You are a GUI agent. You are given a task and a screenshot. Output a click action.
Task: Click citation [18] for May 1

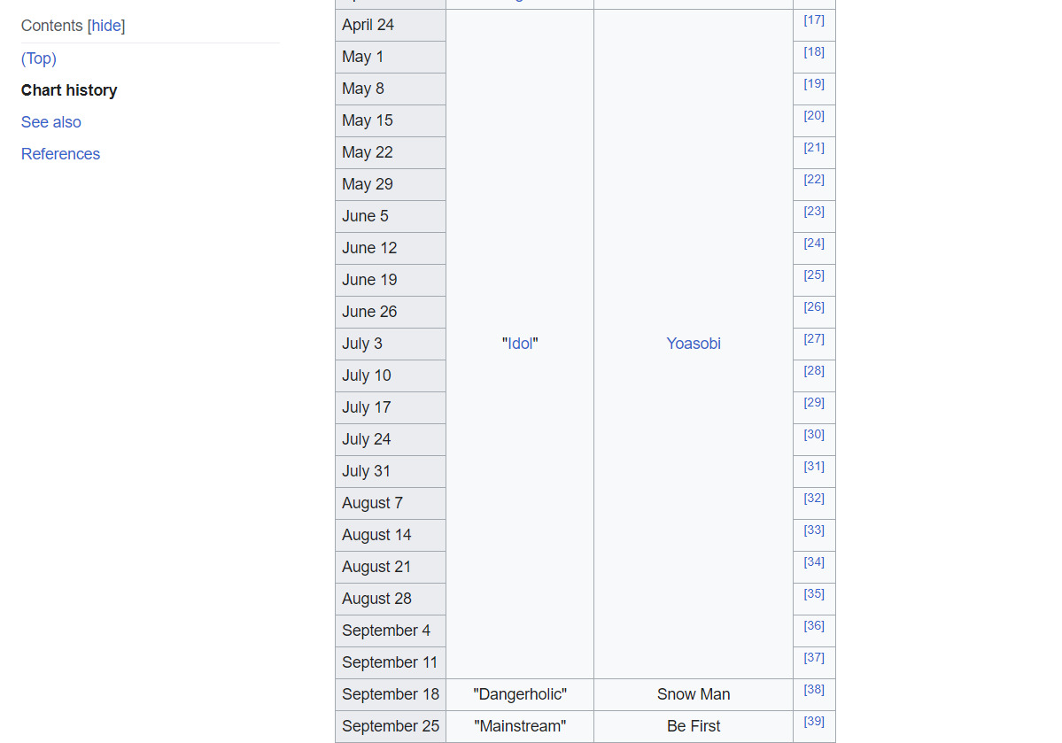814,52
